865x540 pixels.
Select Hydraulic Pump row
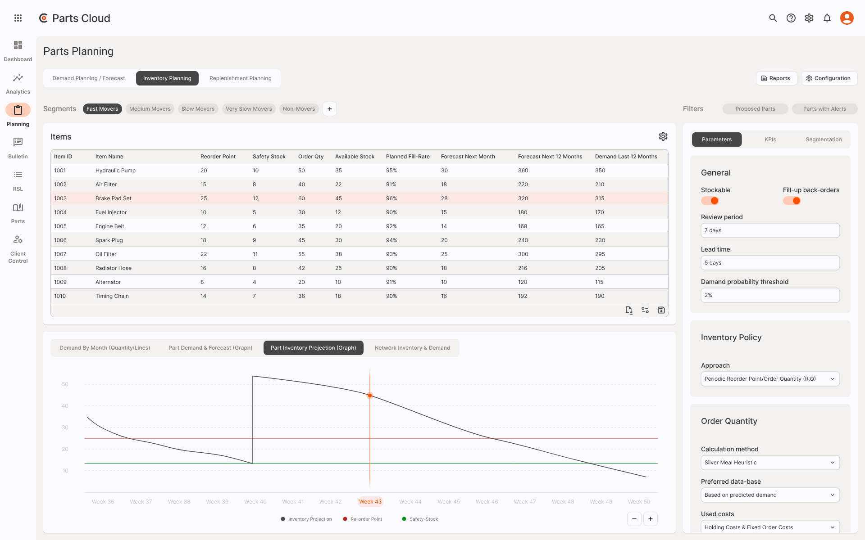click(x=360, y=170)
